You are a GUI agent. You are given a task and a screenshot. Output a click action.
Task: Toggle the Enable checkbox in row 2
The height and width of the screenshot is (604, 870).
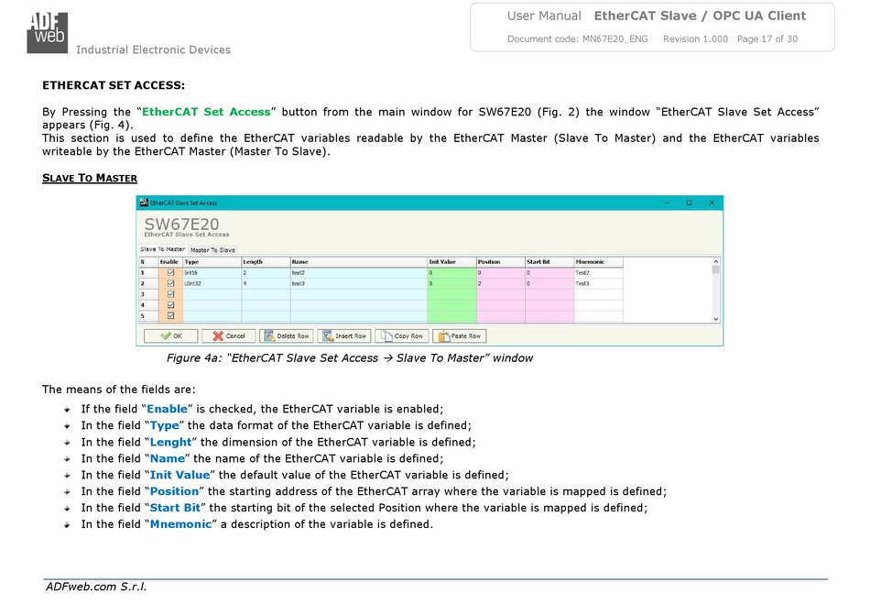pyautogui.click(x=170, y=284)
